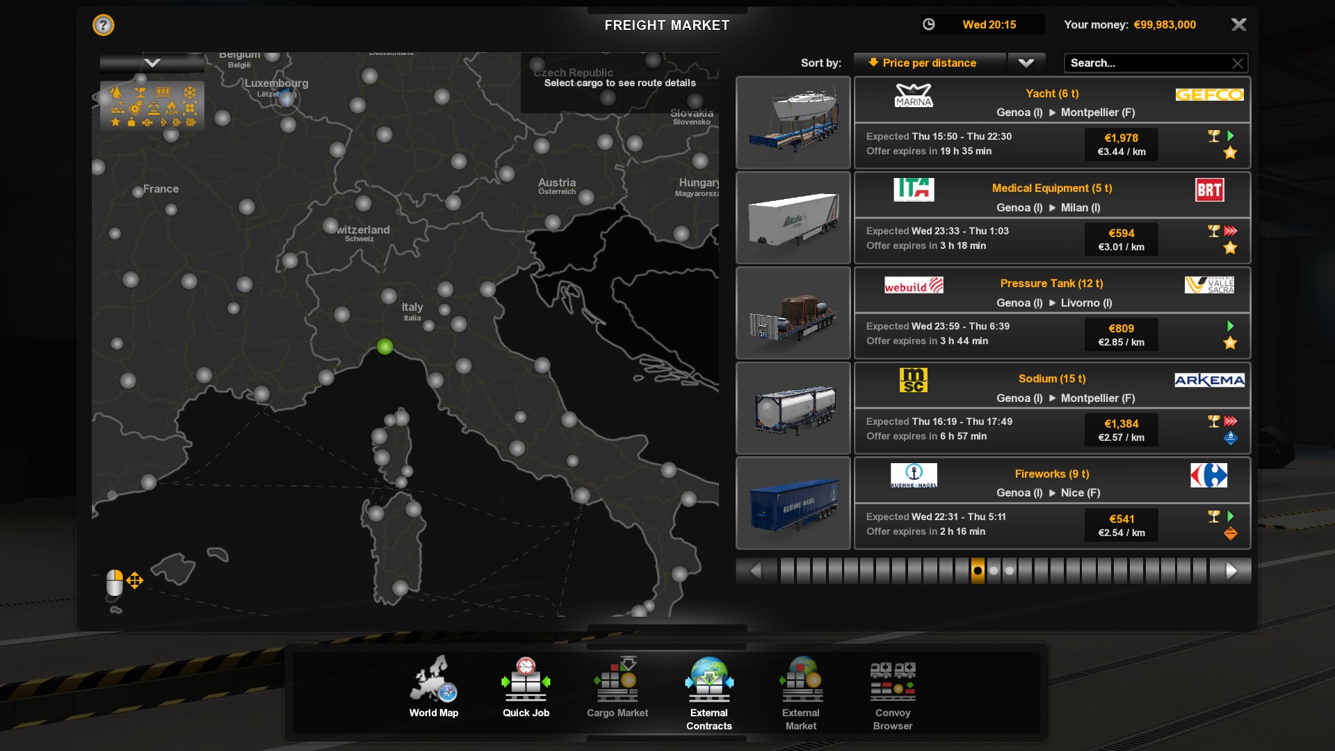The height and width of the screenshot is (751, 1335).
Task: Click the Marina company logo
Action: click(x=914, y=95)
